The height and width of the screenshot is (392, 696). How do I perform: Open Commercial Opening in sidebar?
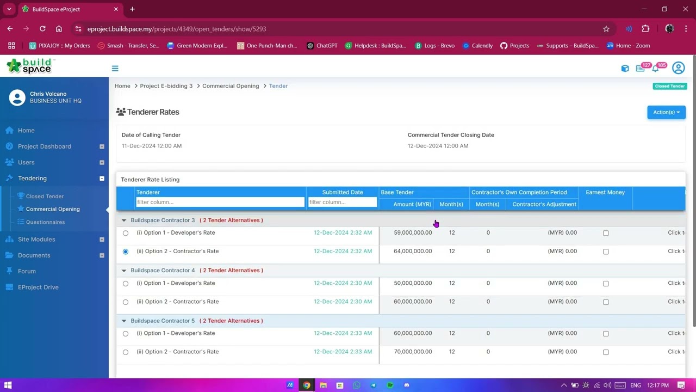[53, 209]
